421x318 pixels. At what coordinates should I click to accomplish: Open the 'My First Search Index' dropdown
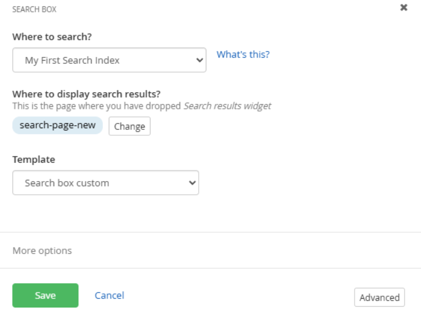(x=109, y=60)
